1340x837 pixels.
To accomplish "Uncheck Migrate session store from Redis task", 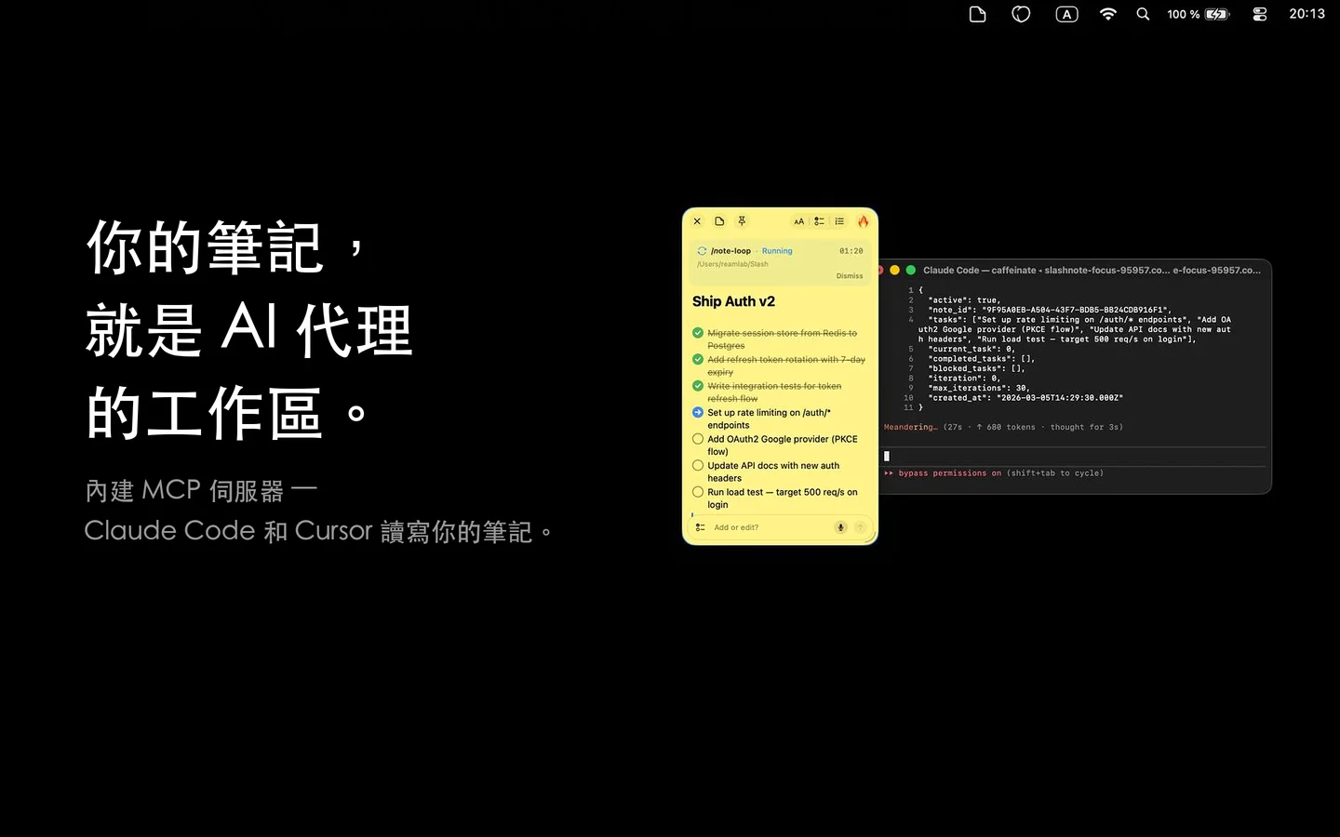I will point(698,333).
